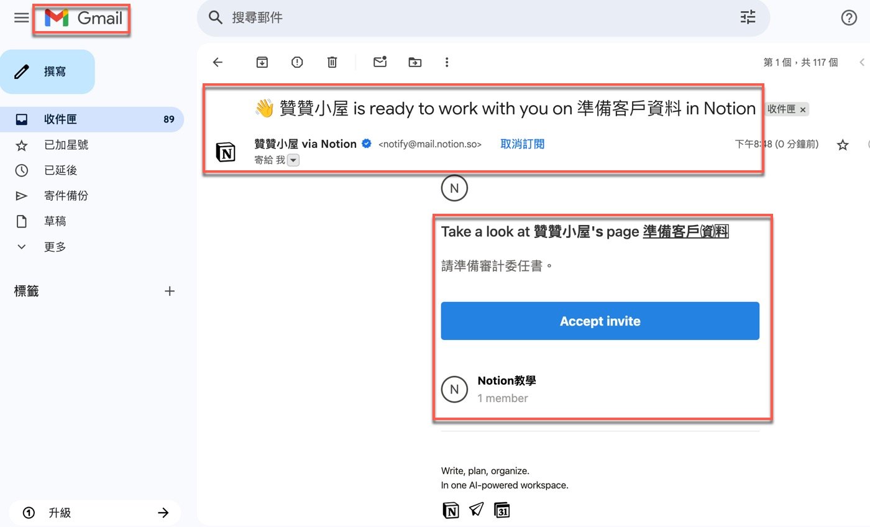Viewport: 870px width, 527px height.
Task: Click Accept invite button
Action: click(x=600, y=321)
